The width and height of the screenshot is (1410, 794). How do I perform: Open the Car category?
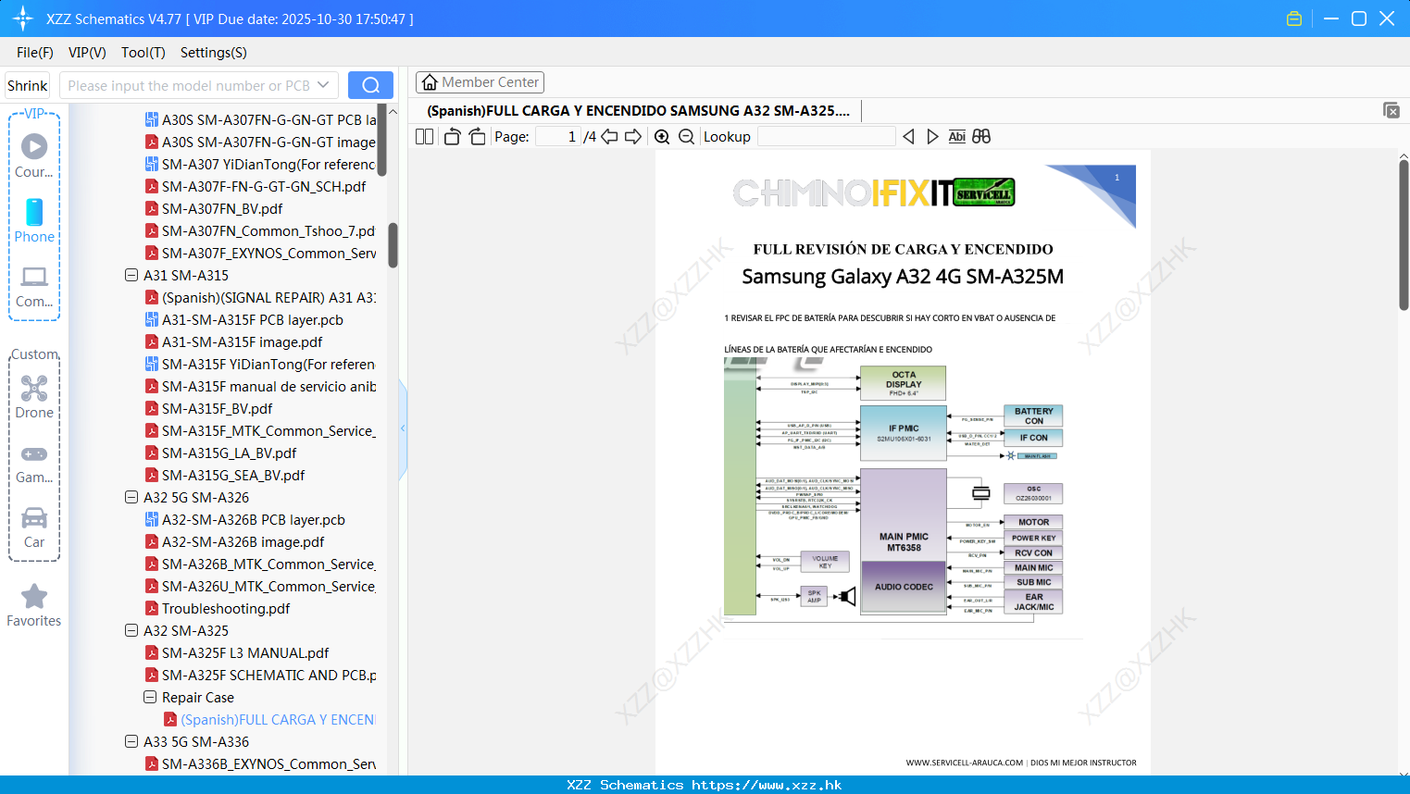pyautogui.click(x=34, y=527)
